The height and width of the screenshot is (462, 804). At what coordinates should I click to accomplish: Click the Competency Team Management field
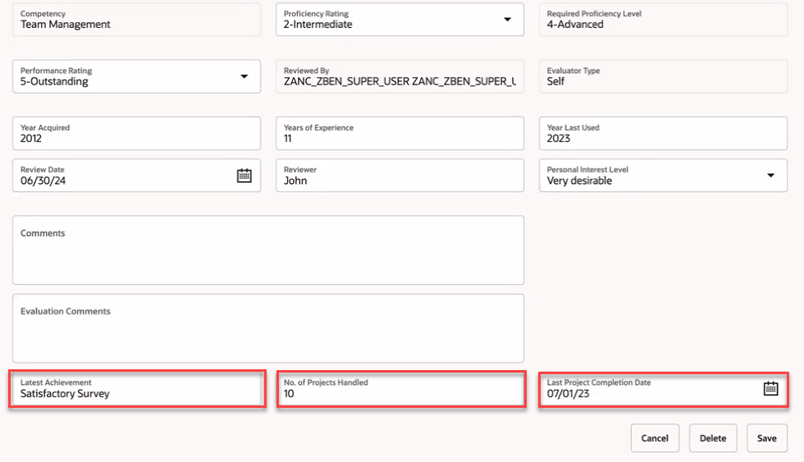136,20
